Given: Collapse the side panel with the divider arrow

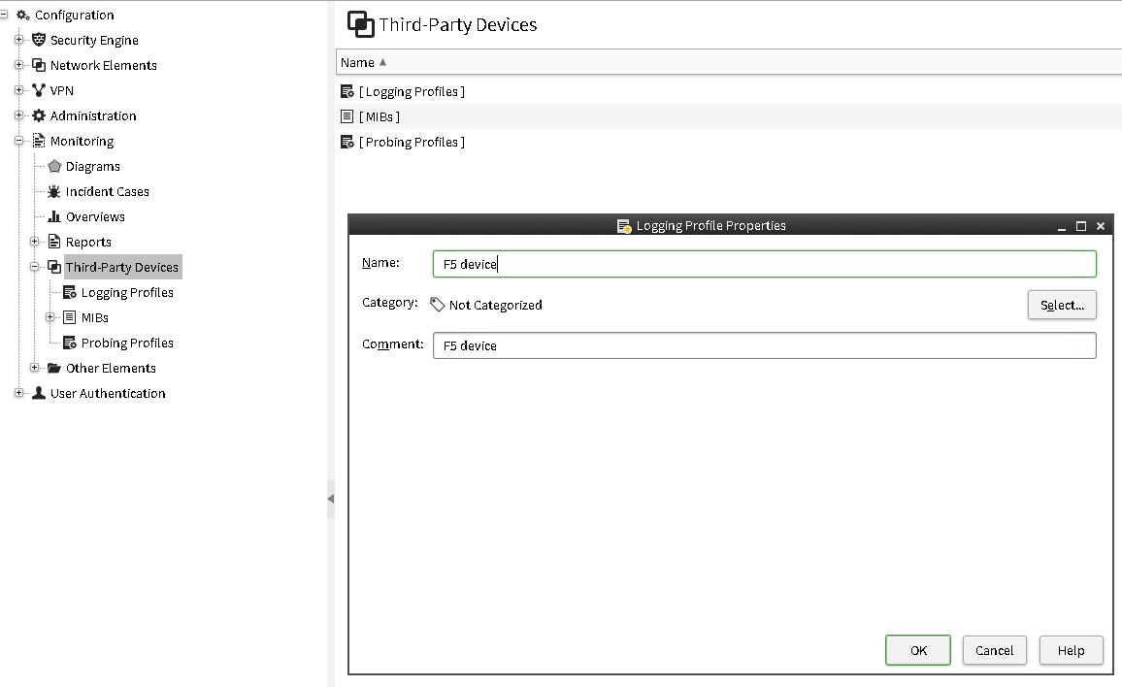Looking at the screenshot, I should pos(330,498).
